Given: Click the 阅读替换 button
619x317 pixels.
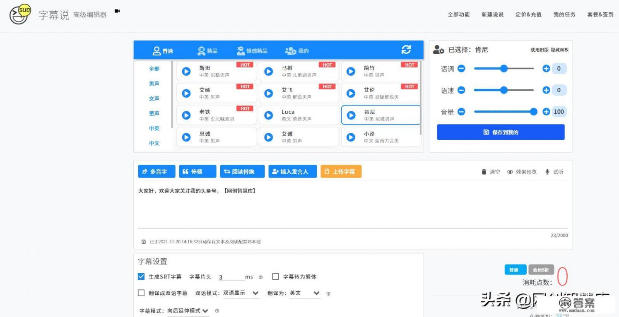Looking at the screenshot, I should pos(242,171).
